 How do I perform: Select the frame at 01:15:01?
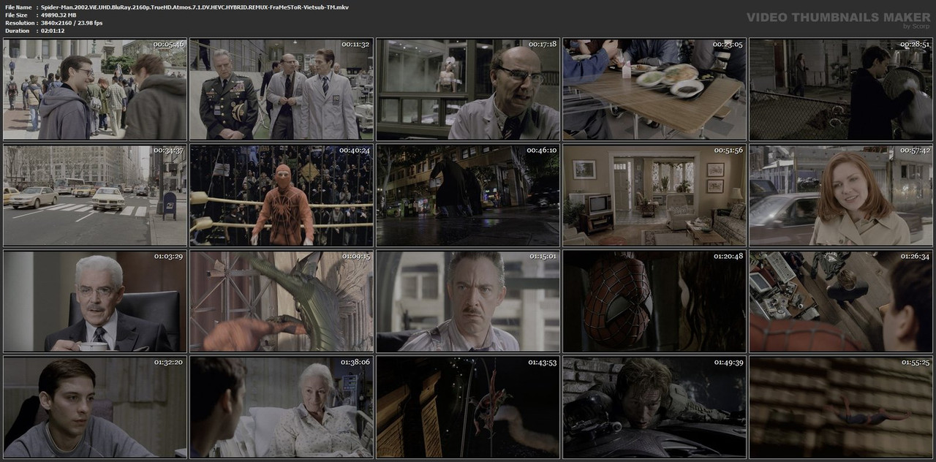[x=468, y=301]
